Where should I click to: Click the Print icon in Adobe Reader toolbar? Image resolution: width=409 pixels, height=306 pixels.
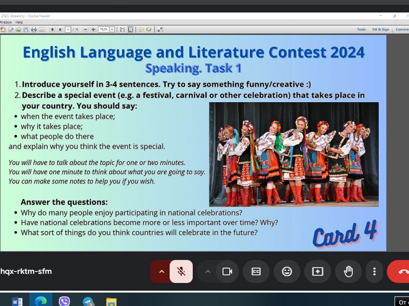tap(34, 29)
